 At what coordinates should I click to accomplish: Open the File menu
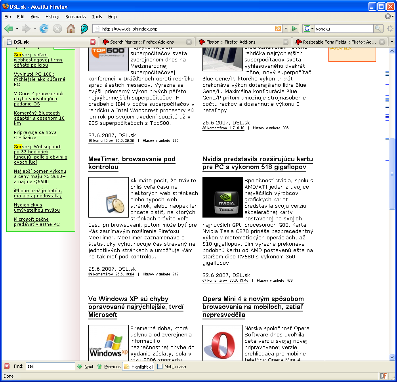pos(8,17)
